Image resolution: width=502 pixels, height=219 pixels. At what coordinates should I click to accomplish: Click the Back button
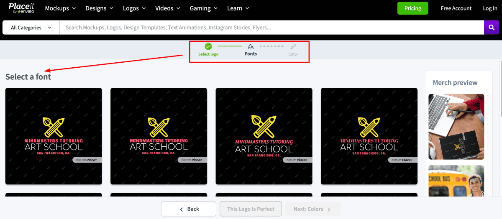189,209
